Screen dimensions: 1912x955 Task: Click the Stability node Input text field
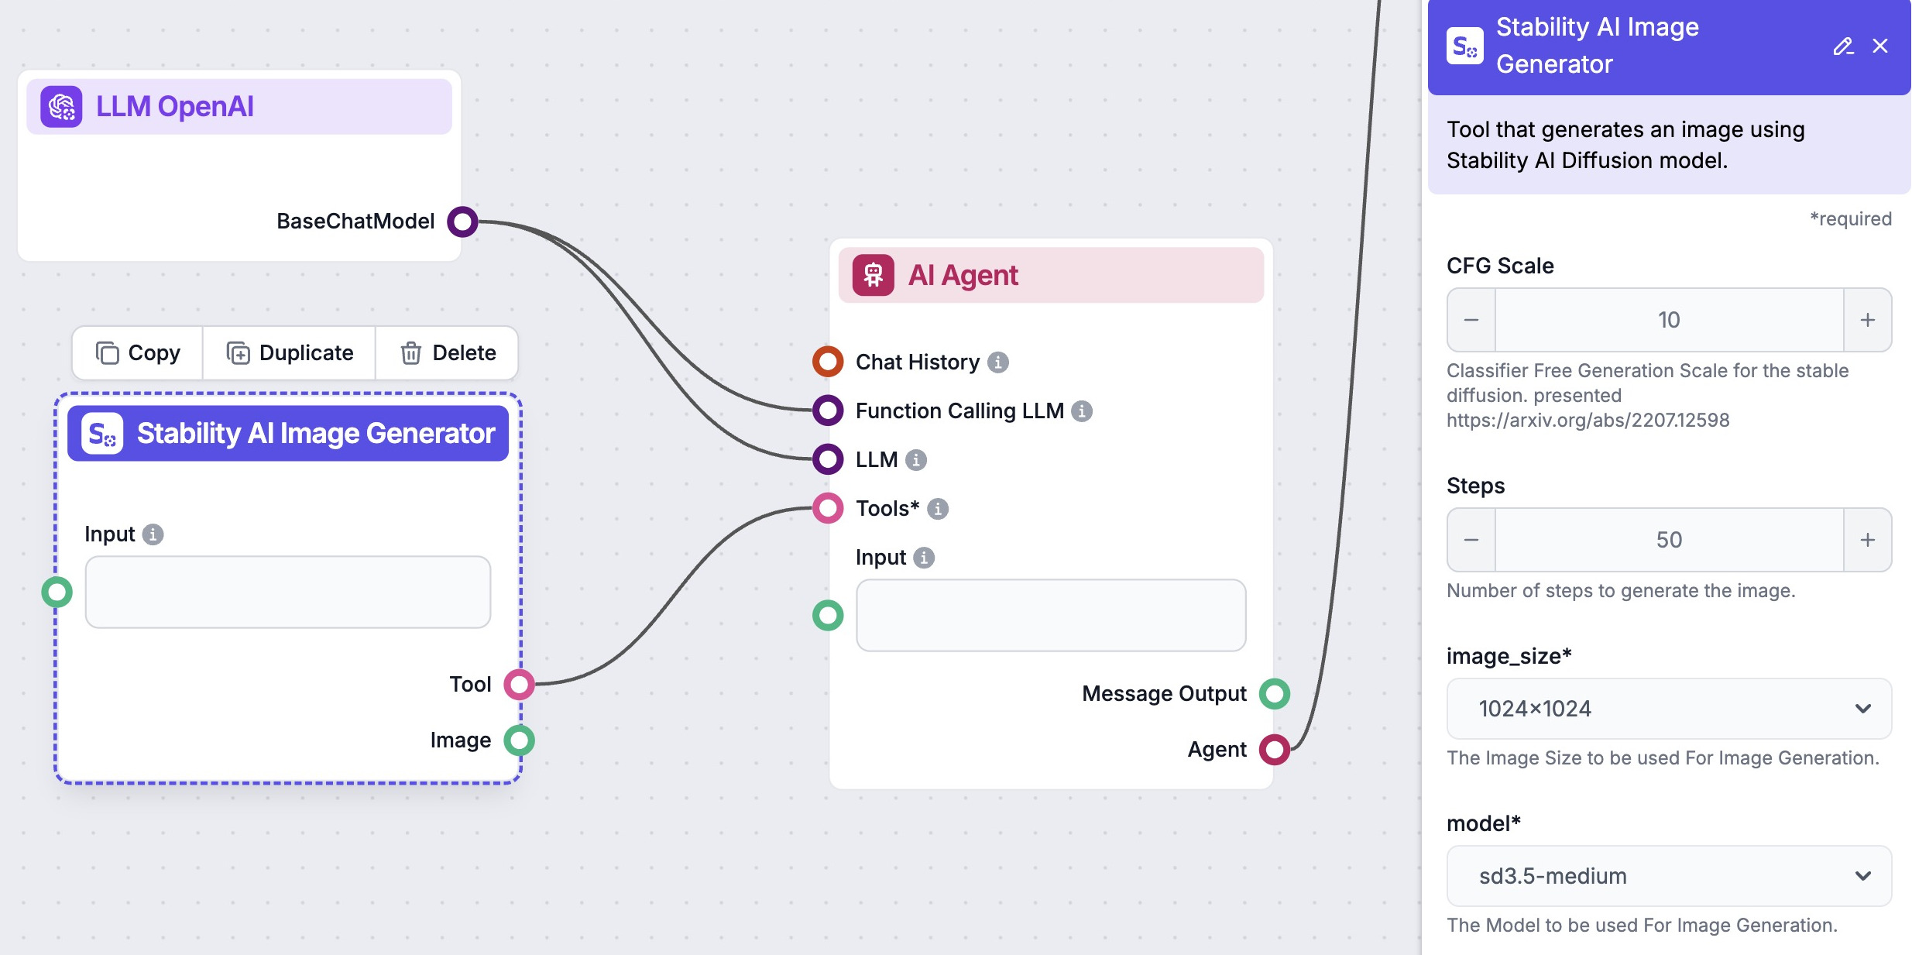click(x=288, y=592)
